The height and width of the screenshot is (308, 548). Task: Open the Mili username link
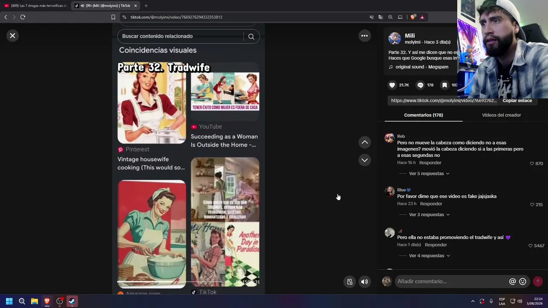point(410,36)
